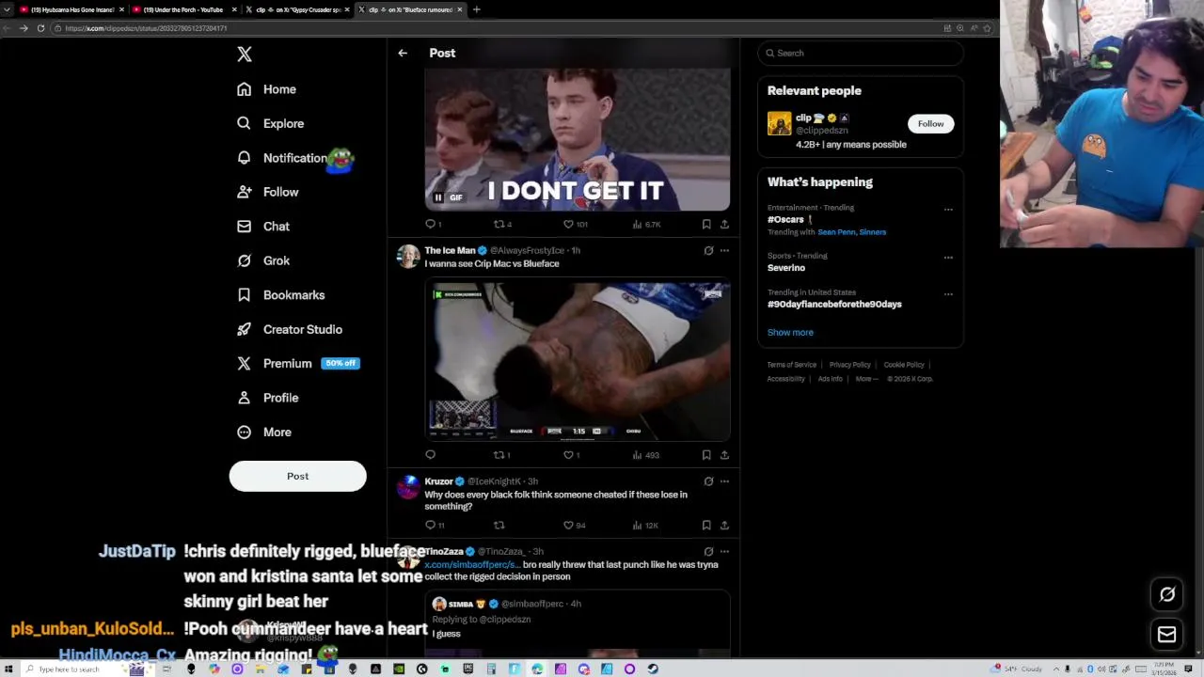Reply to The Ice Man's post
The width and height of the screenshot is (1204, 677).
pos(431,455)
